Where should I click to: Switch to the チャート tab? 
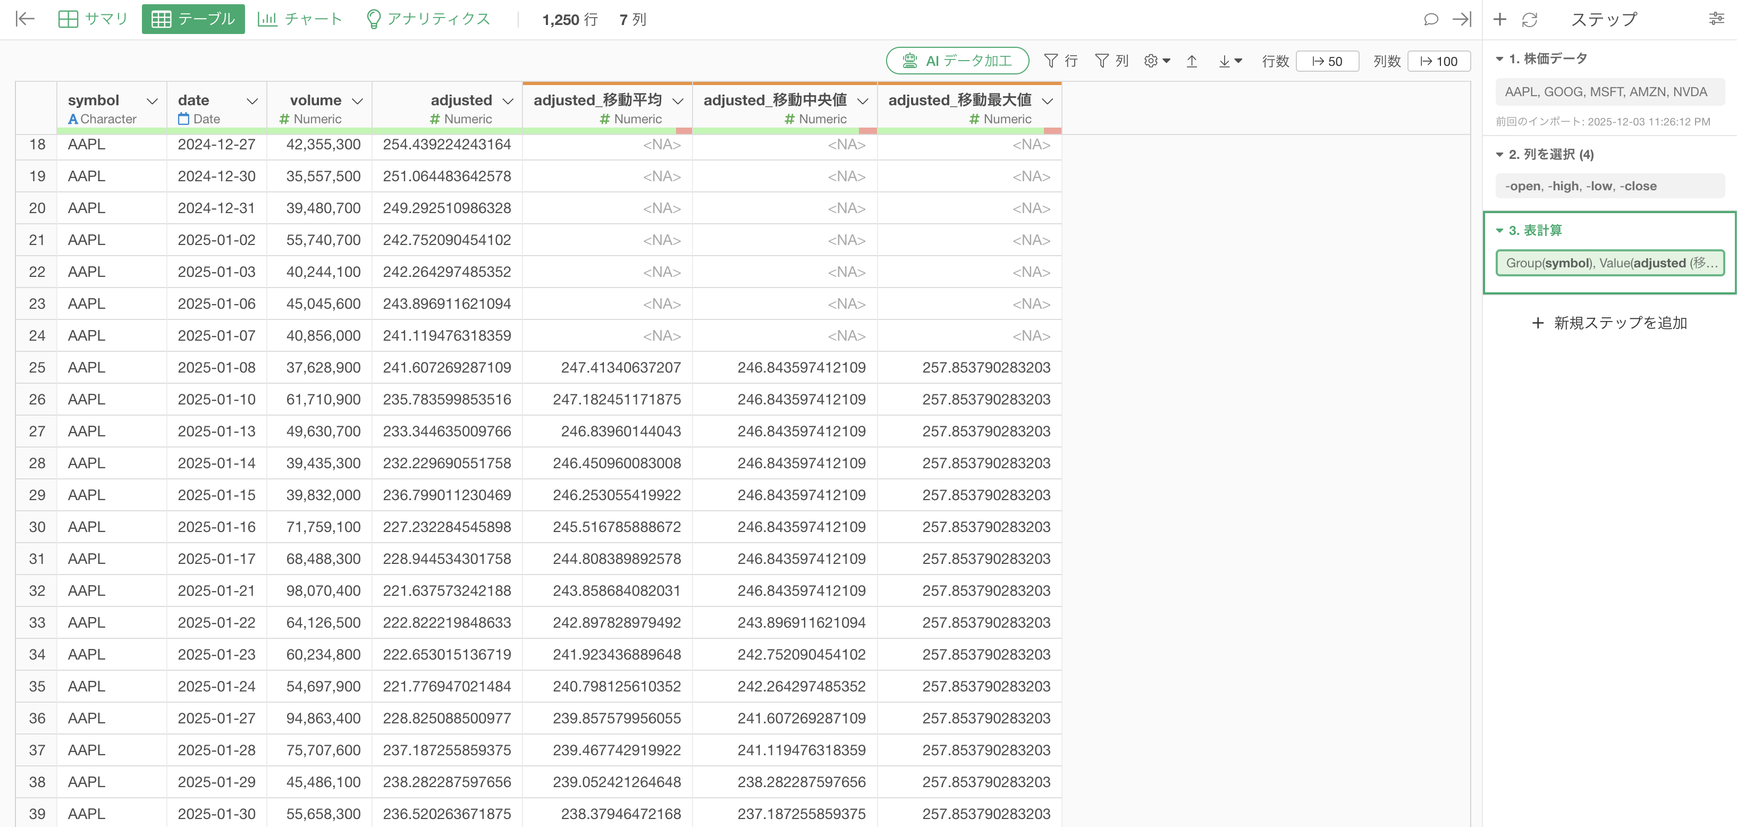(x=300, y=19)
